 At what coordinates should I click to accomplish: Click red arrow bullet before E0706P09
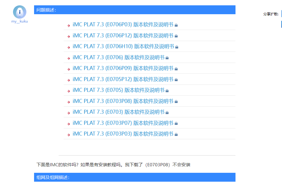[68, 69]
